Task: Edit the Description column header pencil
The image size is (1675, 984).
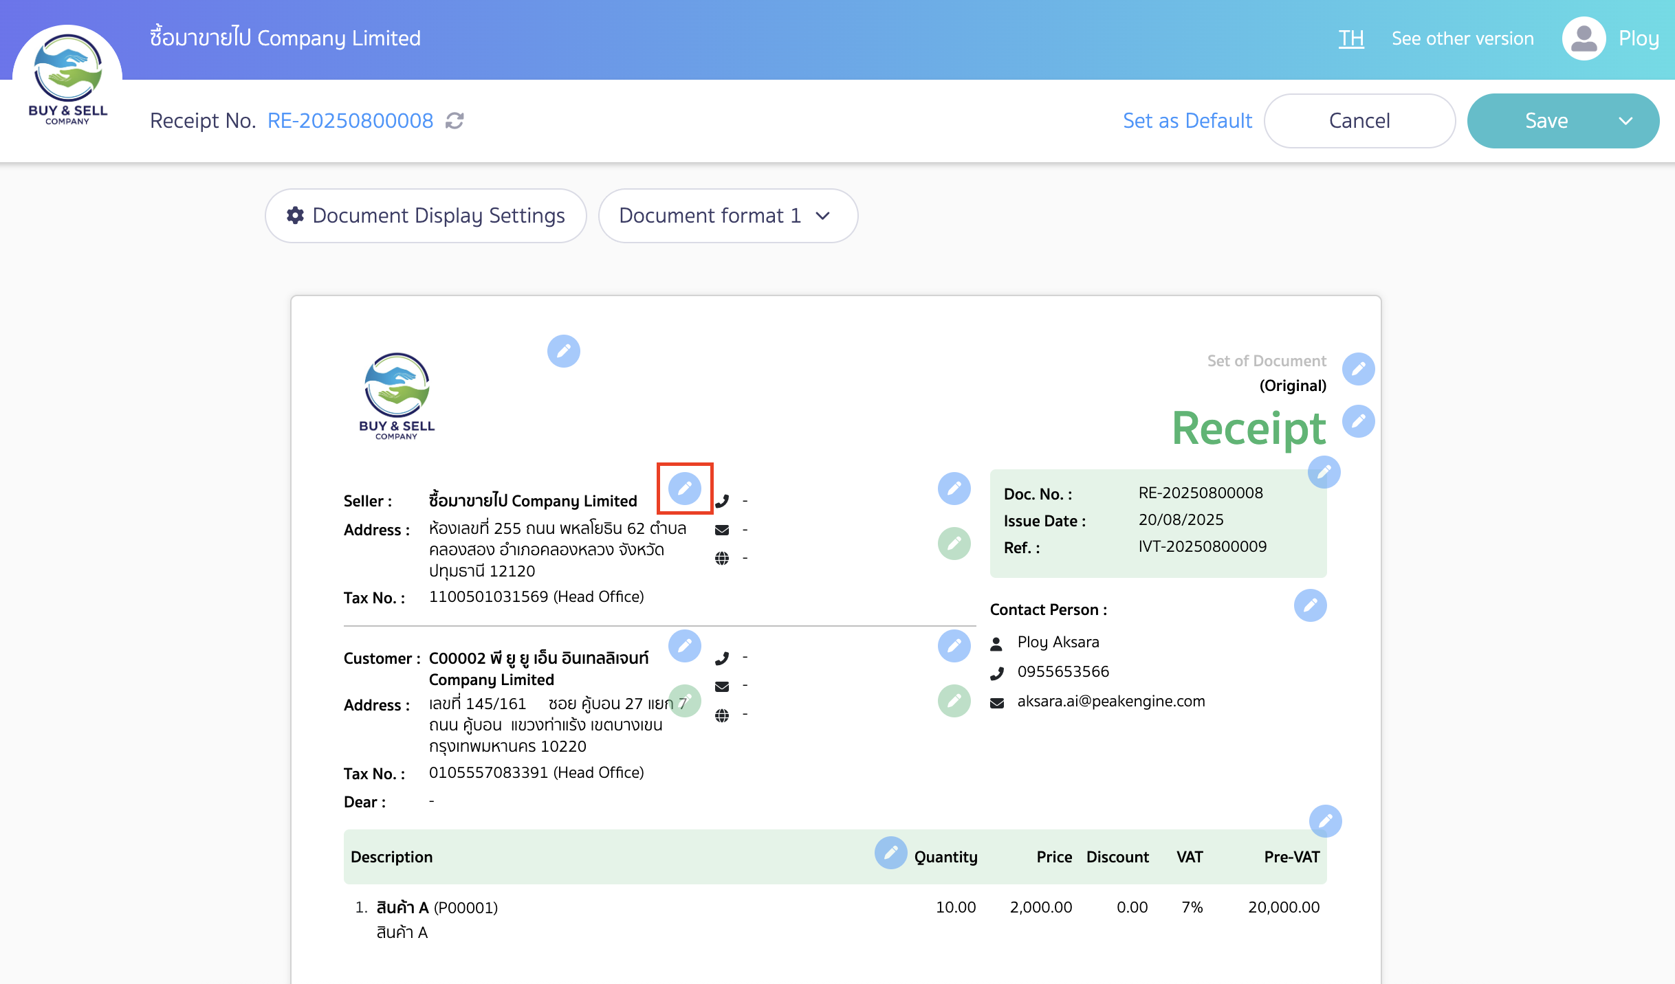Action: pyautogui.click(x=891, y=853)
